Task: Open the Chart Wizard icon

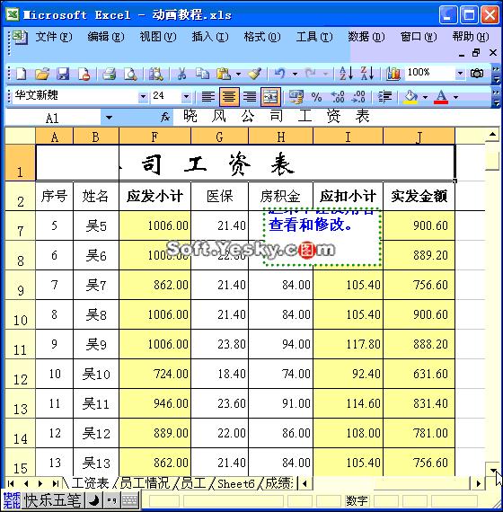Action: [x=393, y=74]
